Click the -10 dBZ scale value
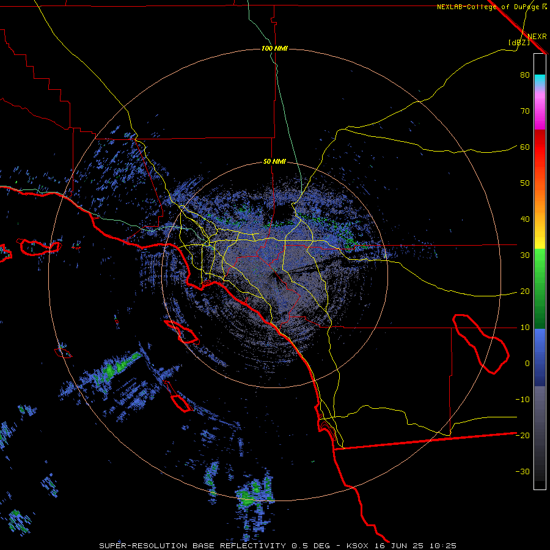This screenshot has height=550, width=550. point(522,400)
